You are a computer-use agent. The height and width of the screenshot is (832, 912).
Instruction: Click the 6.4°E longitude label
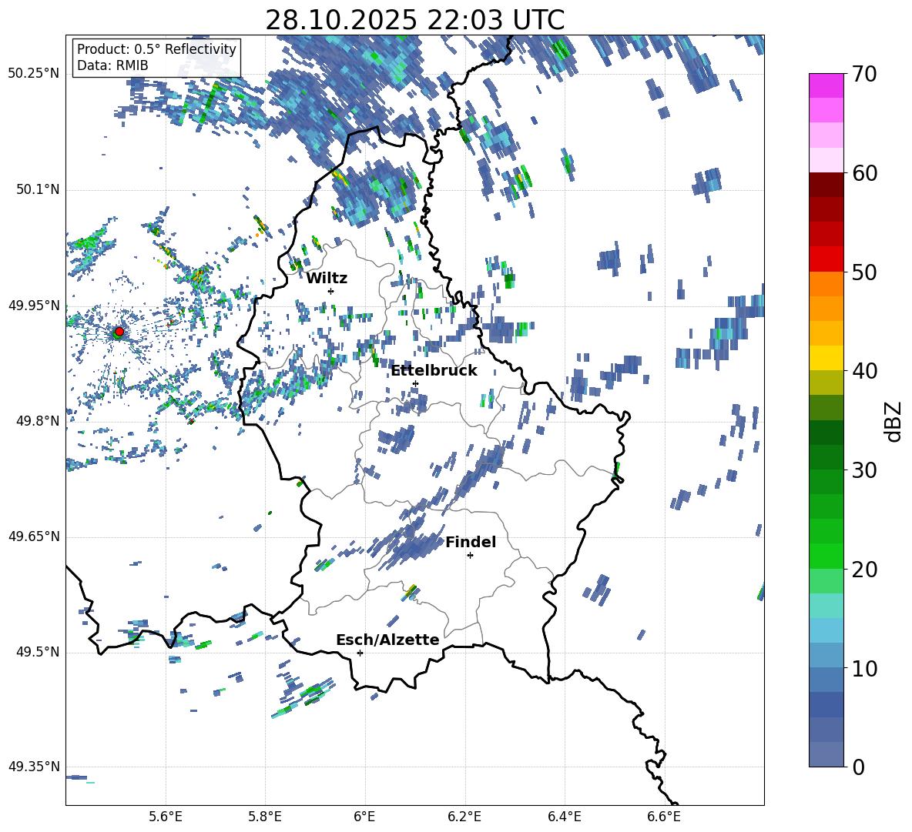(564, 817)
